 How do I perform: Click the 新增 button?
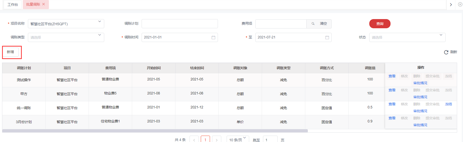click(10, 52)
